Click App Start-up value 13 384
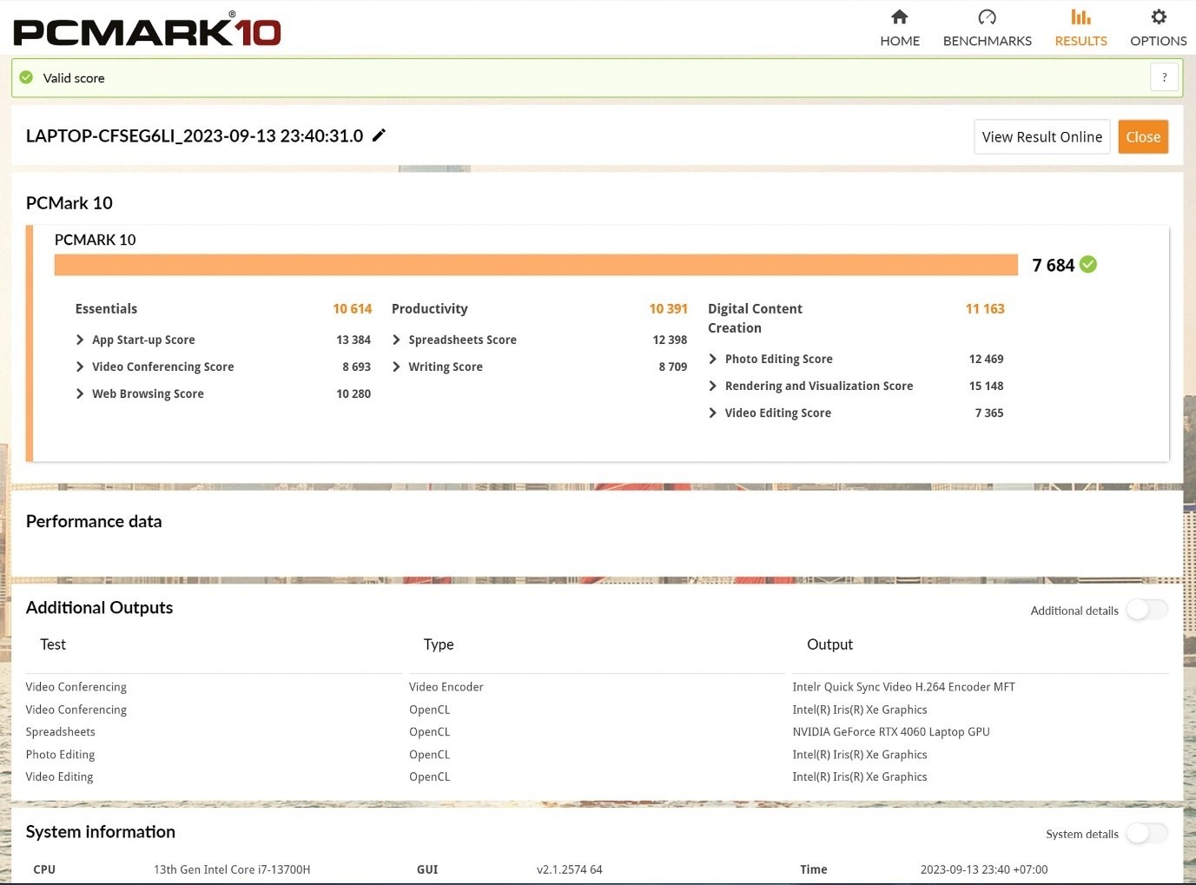 click(354, 340)
